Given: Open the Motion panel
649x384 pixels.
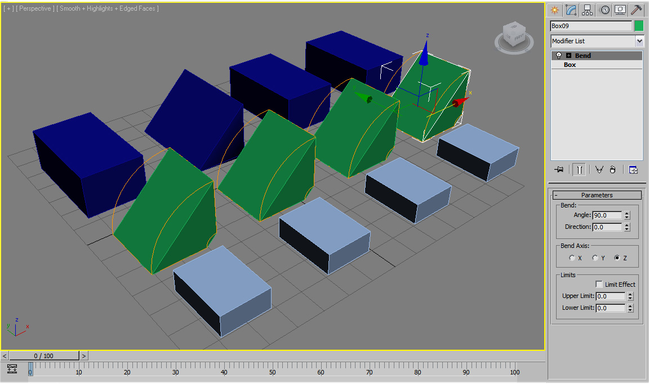Looking at the screenshot, I should click(x=604, y=10).
